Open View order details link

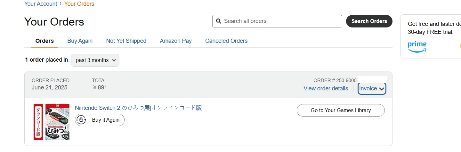coord(326,88)
